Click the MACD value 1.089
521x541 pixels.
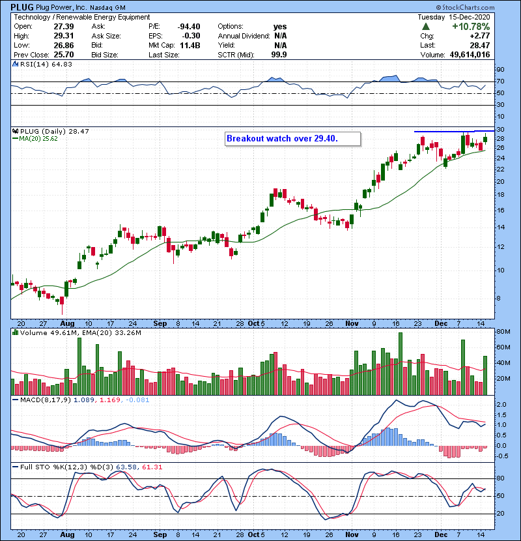point(84,400)
